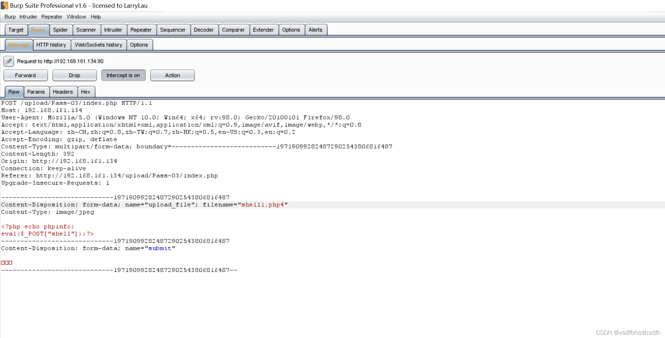The width and height of the screenshot is (665, 338).
Task: Click the User-Agent header line
Action: tap(175, 118)
